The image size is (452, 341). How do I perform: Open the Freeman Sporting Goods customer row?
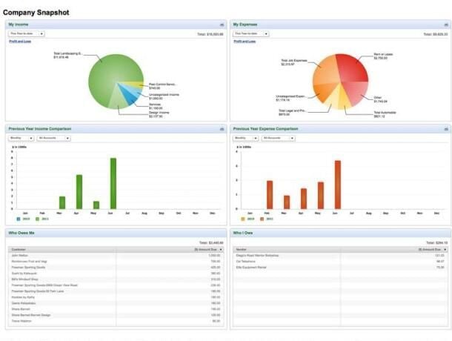(116, 268)
